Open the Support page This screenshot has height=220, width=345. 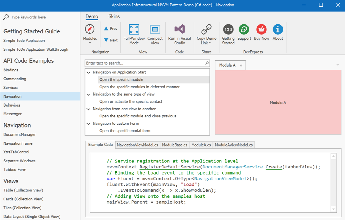(x=244, y=32)
